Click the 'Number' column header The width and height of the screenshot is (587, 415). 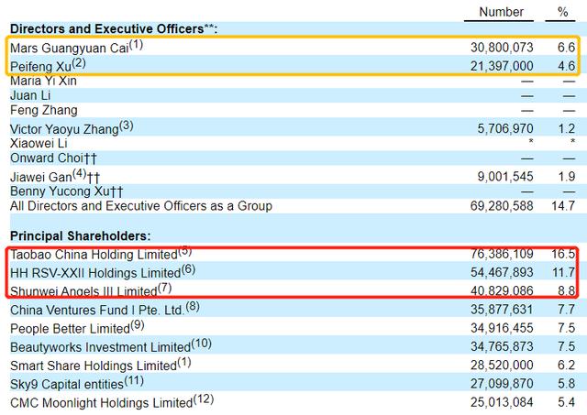point(501,12)
